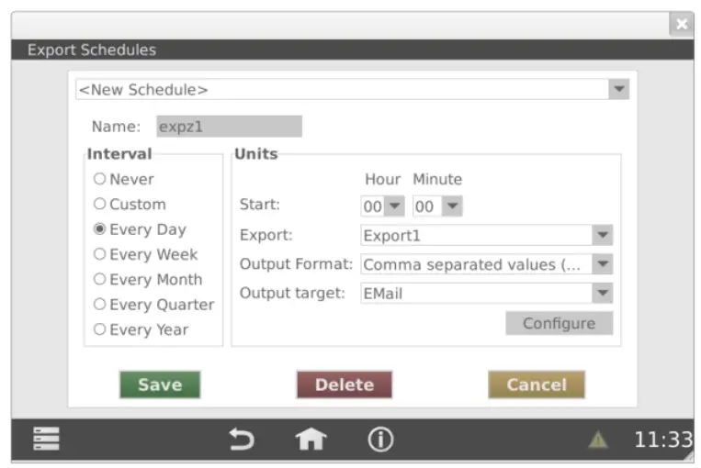This screenshot has height=468, width=701.
Task: Expand the New Schedule dropdown
Action: click(x=619, y=89)
